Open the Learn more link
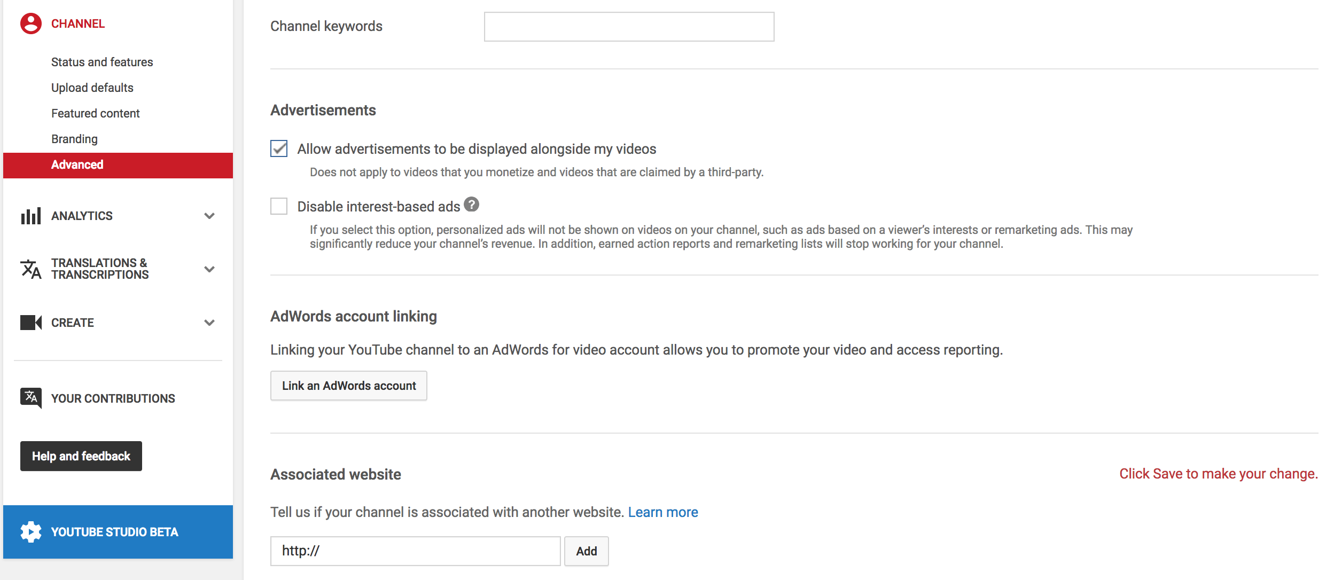Screen dimensions: 1326x580 pos(662,512)
